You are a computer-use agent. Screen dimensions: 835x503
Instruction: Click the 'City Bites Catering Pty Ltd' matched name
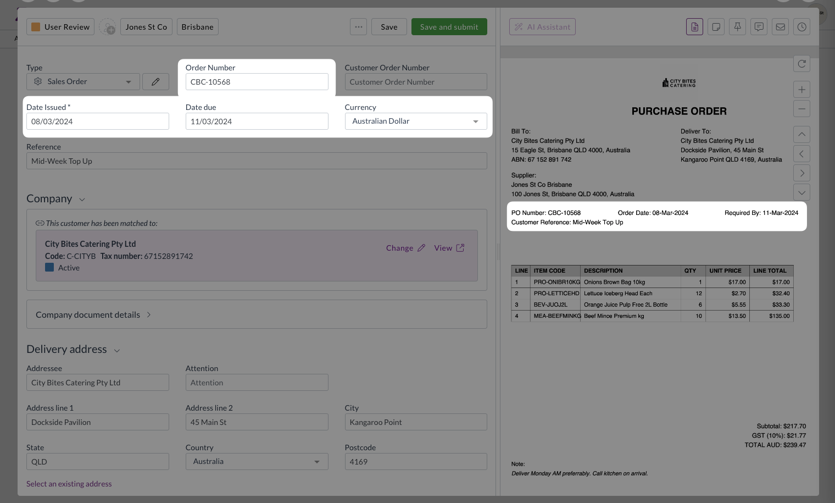point(90,244)
